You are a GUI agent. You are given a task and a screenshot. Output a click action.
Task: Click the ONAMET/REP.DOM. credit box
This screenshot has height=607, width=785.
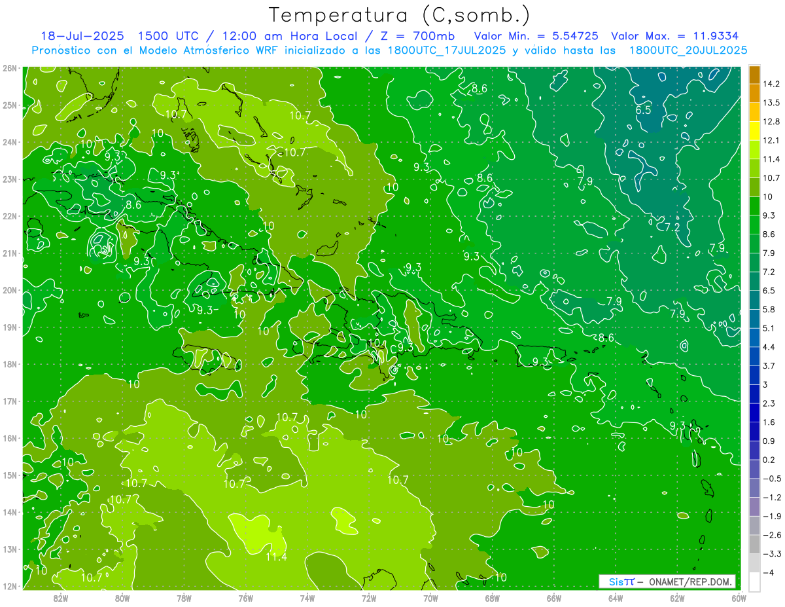pyautogui.click(x=667, y=581)
